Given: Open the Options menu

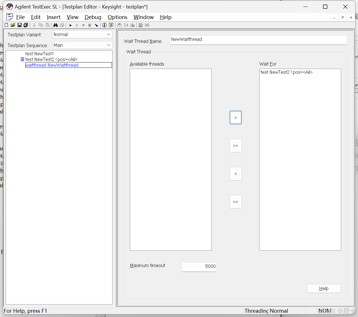Looking at the screenshot, I should pyautogui.click(x=117, y=17).
